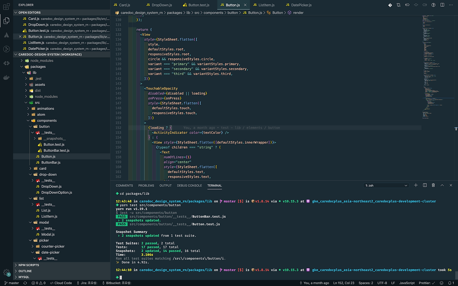The width and height of the screenshot is (458, 286).
Task: Click the master branch indicator in status bar
Action: (11, 283)
